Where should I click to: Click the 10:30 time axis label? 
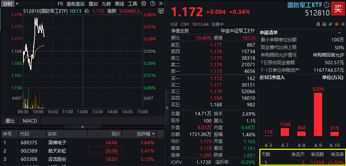point(52,112)
